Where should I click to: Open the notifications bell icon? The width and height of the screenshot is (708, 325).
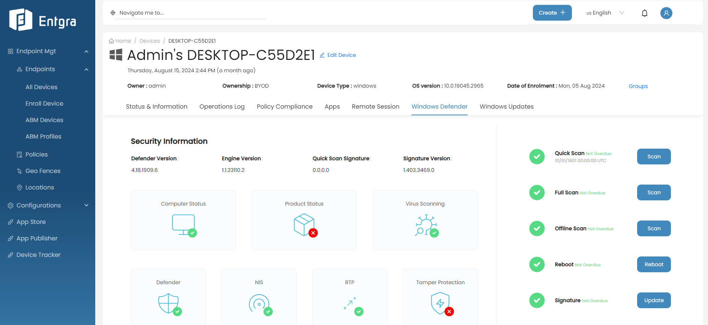[645, 13]
